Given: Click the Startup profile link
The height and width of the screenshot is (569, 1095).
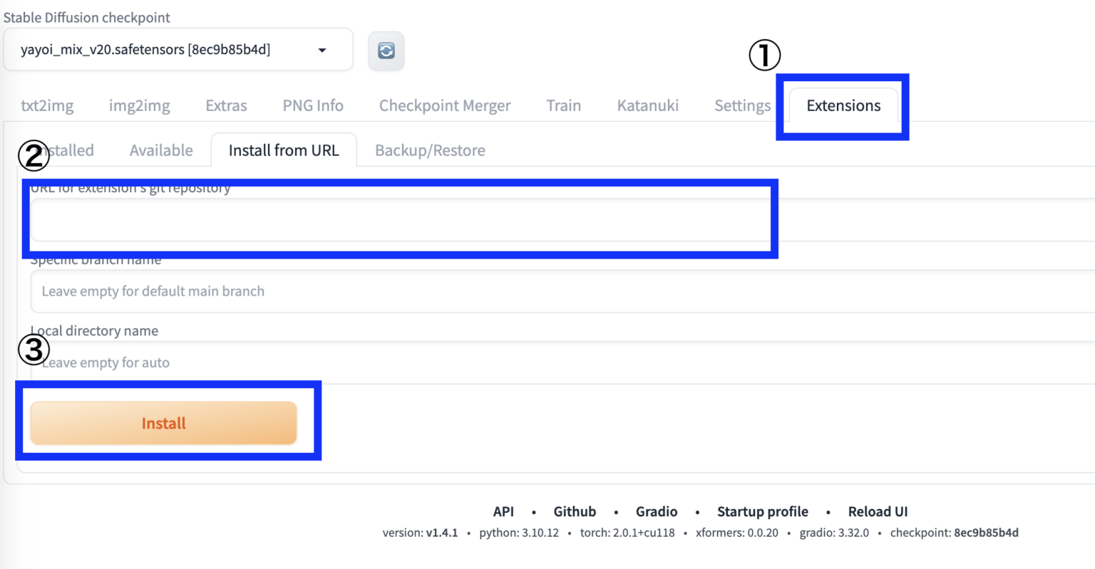Looking at the screenshot, I should (x=762, y=511).
